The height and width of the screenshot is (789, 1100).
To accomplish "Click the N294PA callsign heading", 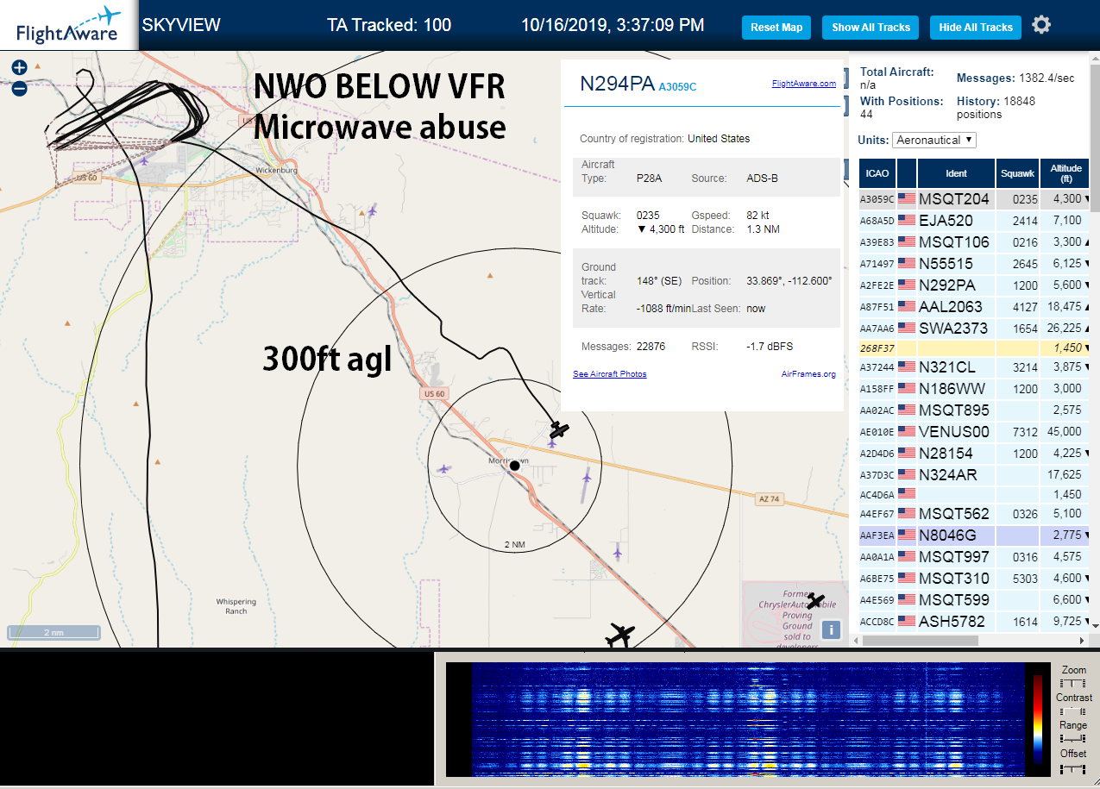I will [x=616, y=83].
